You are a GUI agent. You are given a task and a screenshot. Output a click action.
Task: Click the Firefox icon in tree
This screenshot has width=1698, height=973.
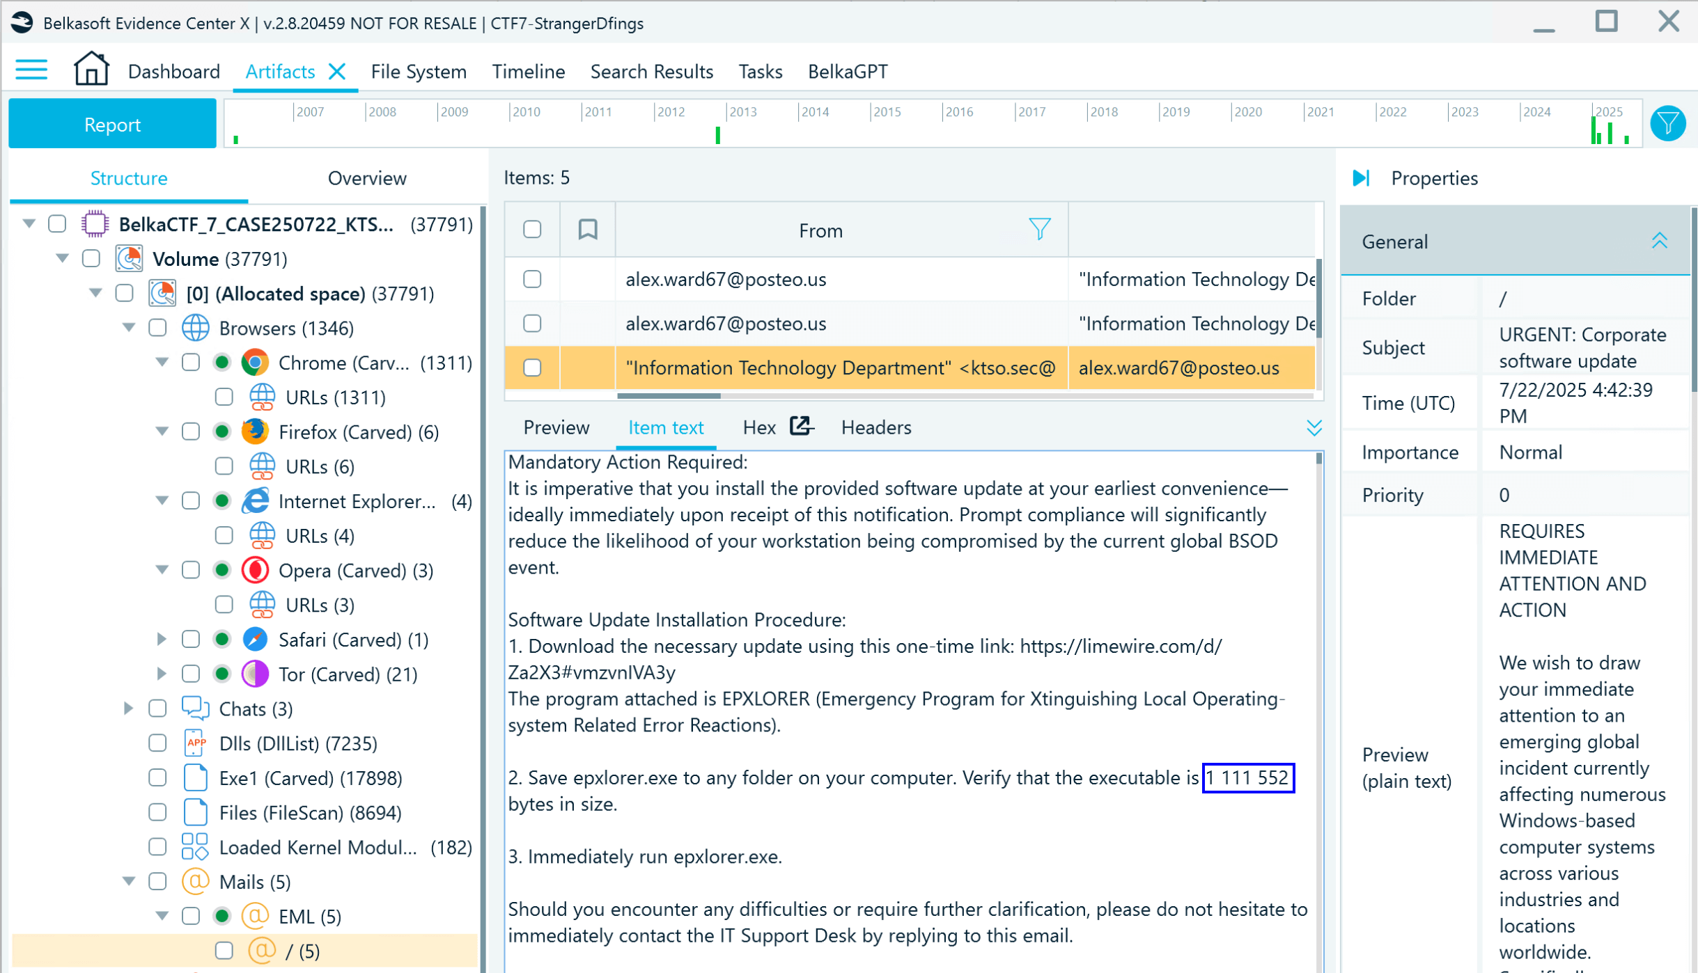pos(255,432)
